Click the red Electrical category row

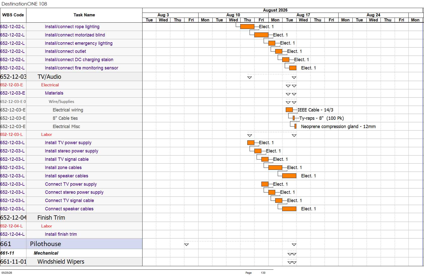click(x=71, y=85)
